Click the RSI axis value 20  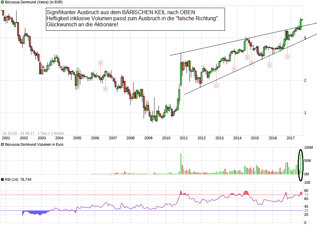(x=306, y=215)
